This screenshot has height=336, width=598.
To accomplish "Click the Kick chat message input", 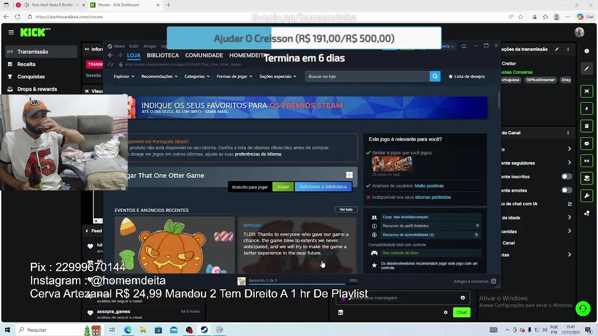I will 402,298.
